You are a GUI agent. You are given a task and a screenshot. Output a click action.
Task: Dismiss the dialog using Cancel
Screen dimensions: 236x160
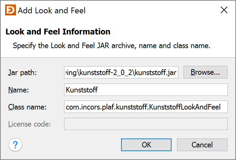[x=202, y=145]
